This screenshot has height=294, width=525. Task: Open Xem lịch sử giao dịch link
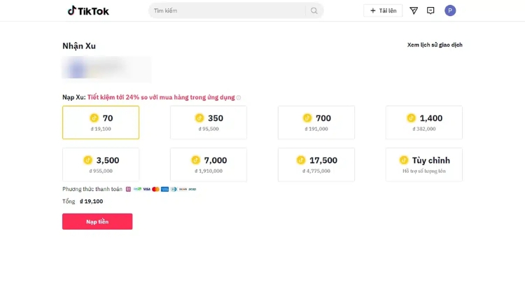coord(435,45)
